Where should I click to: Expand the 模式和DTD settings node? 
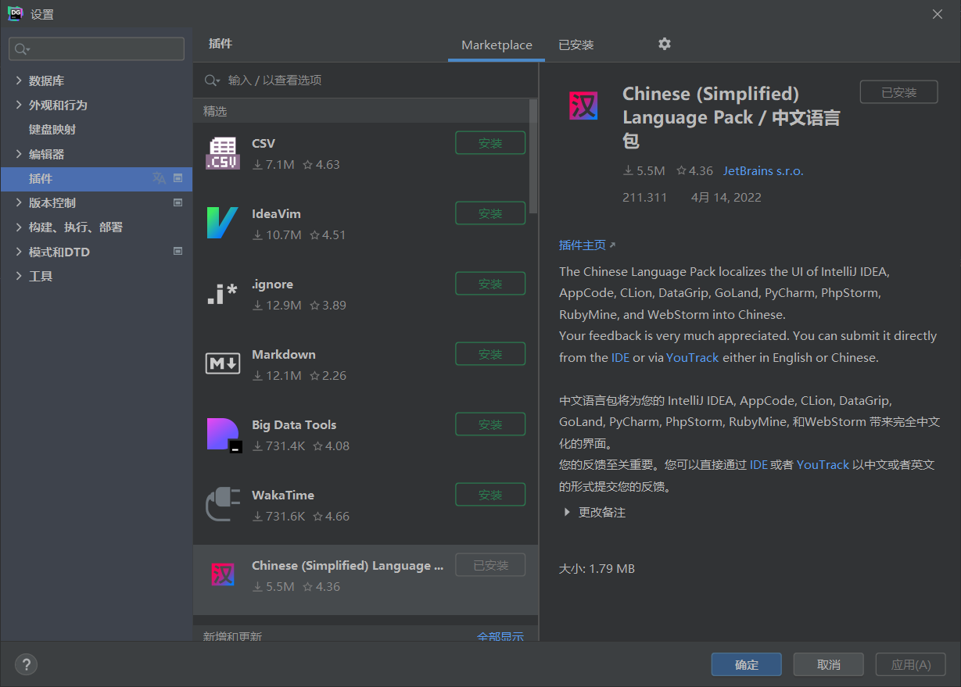20,252
